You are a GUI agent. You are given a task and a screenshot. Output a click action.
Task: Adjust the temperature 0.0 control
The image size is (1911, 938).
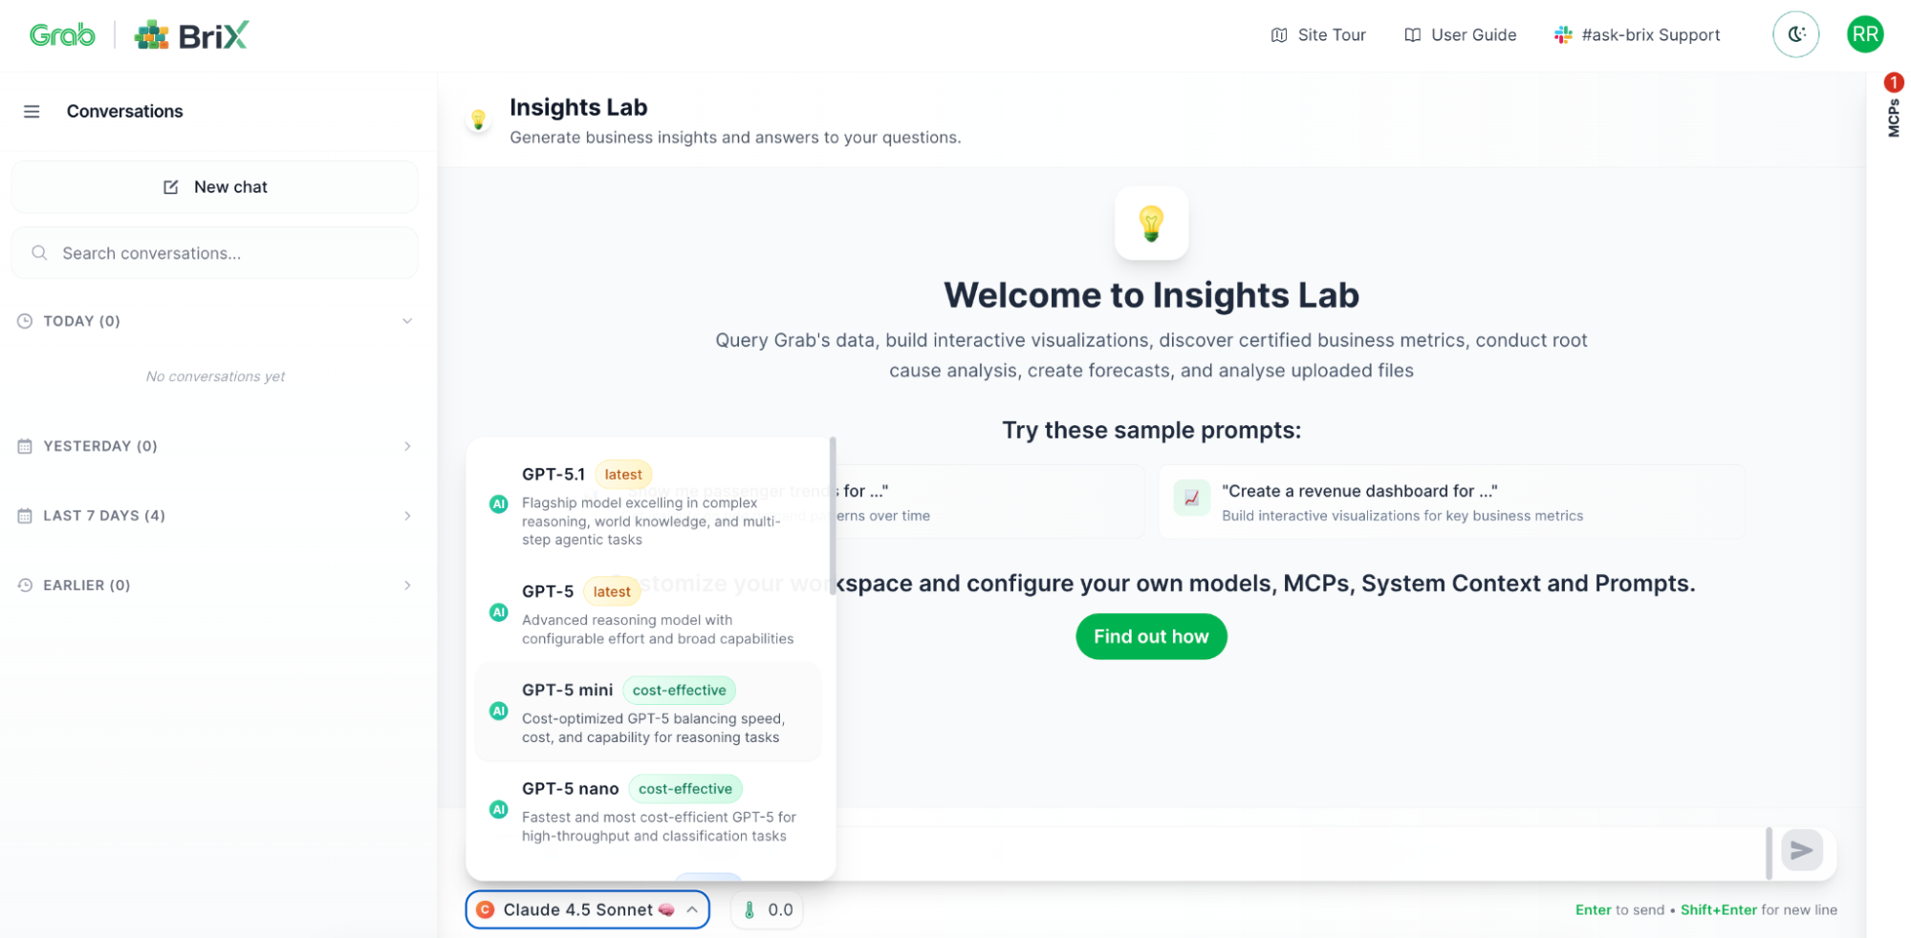coord(768,909)
